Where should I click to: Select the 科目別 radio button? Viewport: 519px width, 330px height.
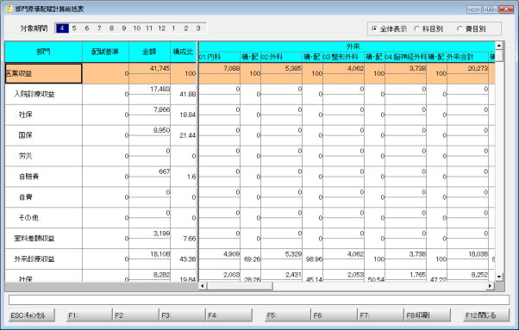pos(417,28)
